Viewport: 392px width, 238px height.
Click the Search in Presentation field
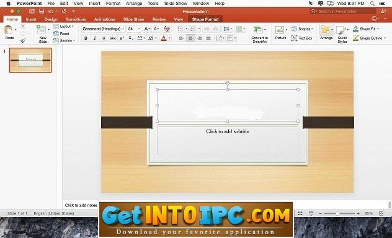pyautogui.click(x=343, y=11)
